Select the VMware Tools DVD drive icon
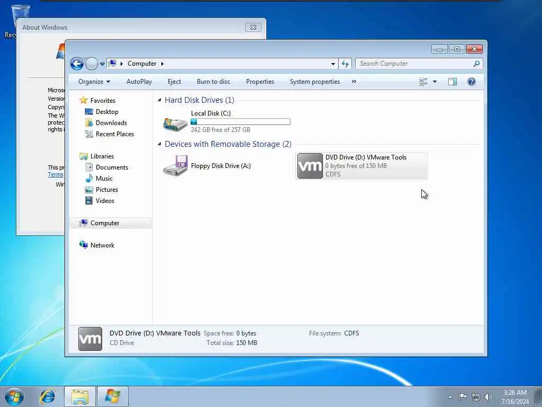The height and width of the screenshot is (407, 542). 310,166
